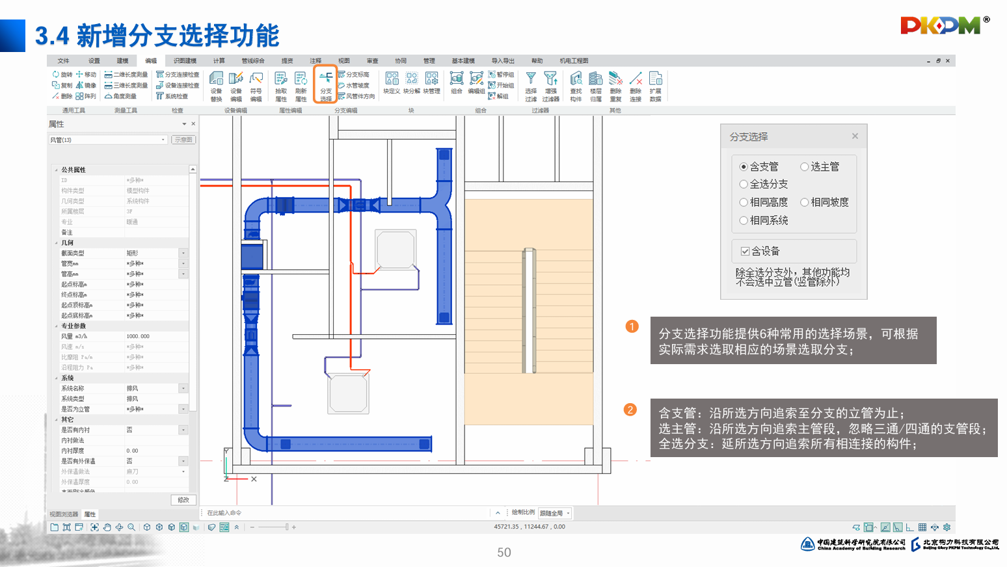
Task: Open the 跟随全局 scale dropdown
Action: point(555,513)
